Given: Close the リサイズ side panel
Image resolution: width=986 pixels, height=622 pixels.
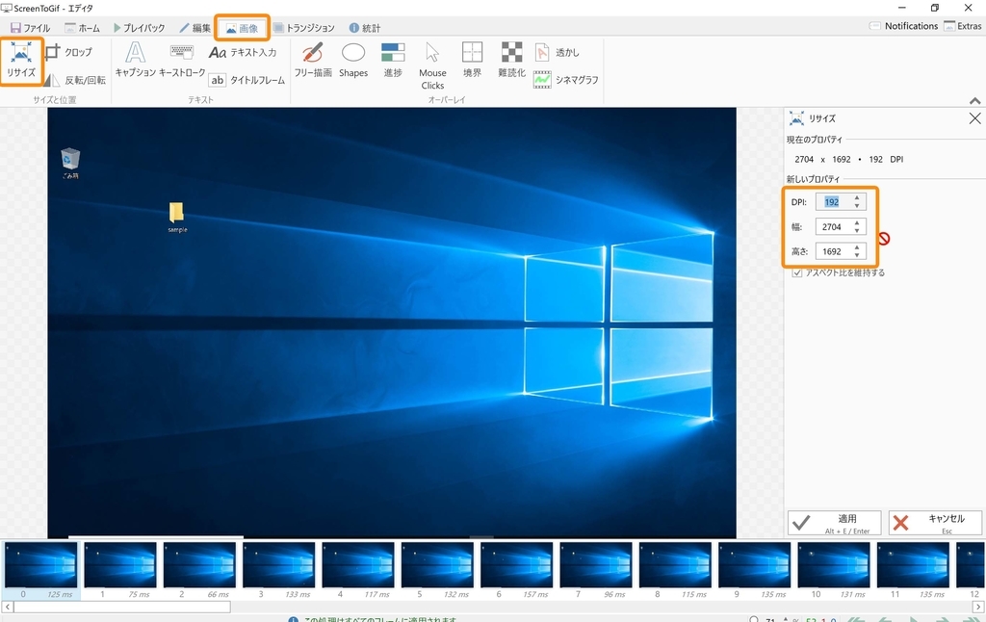Looking at the screenshot, I should coord(974,118).
